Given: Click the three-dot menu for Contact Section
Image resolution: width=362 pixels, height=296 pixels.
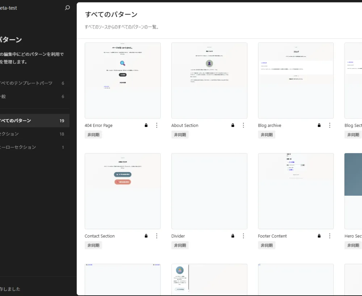Looking at the screenshot, I should (x=157, y=236).
